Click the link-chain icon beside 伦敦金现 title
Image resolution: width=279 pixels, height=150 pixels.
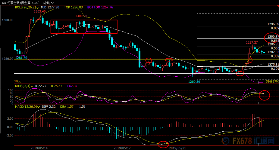pos(4,3)
